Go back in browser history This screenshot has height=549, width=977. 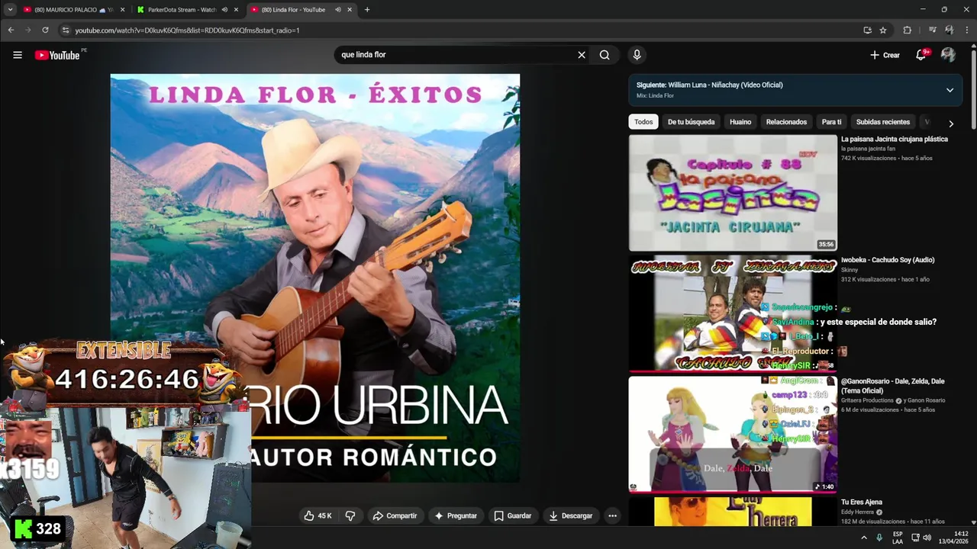click(11, 30)
